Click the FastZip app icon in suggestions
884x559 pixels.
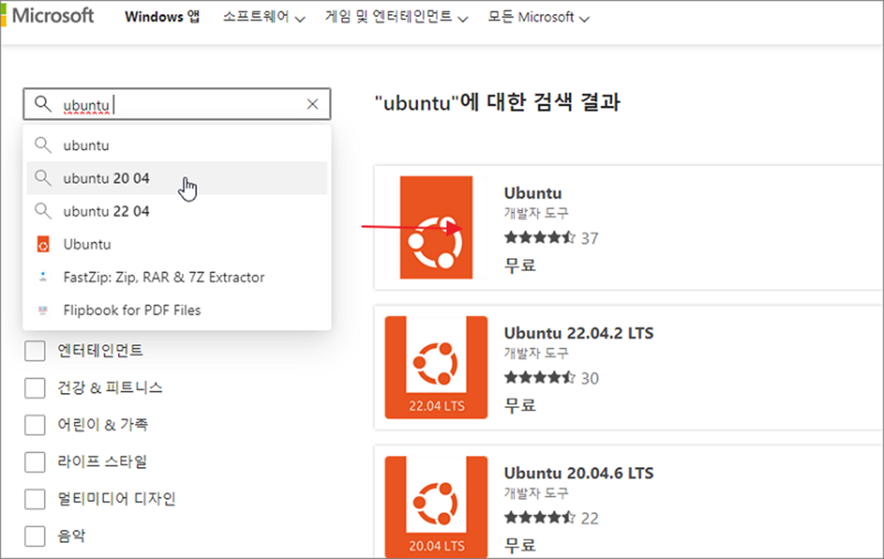43,277
